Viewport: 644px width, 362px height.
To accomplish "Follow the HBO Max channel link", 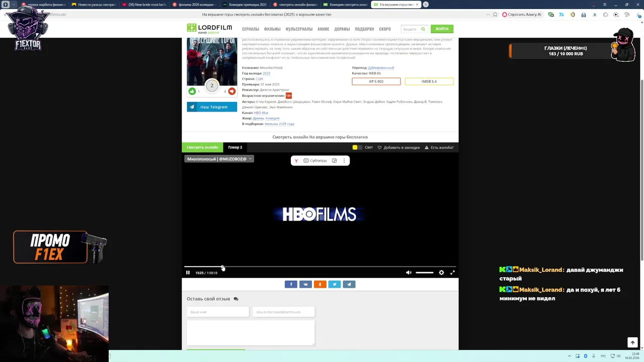I will 261,113.
